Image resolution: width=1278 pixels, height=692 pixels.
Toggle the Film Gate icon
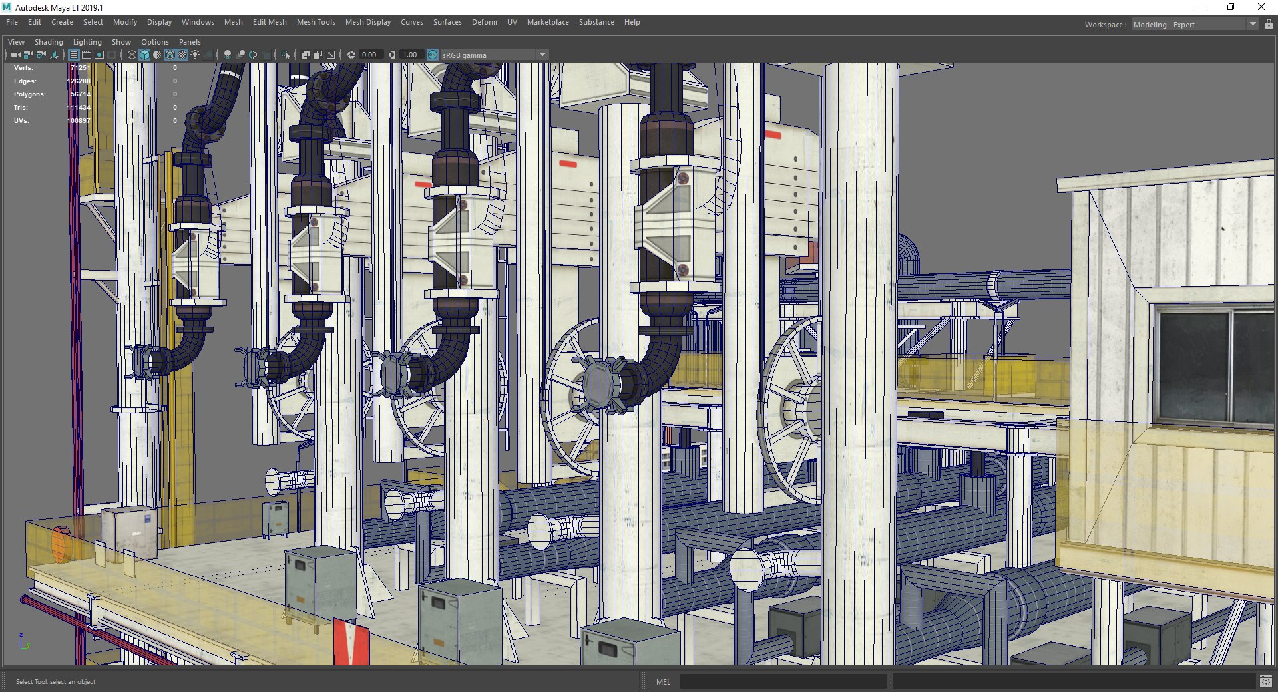click(x=87, y=55)
